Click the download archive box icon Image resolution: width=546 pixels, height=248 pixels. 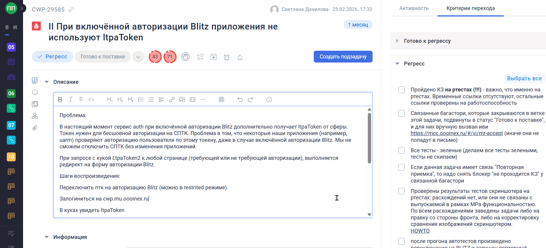[x=214, y=57]
